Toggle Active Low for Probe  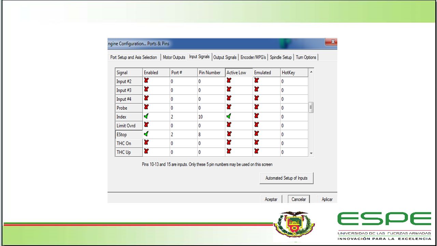point(229,107)
